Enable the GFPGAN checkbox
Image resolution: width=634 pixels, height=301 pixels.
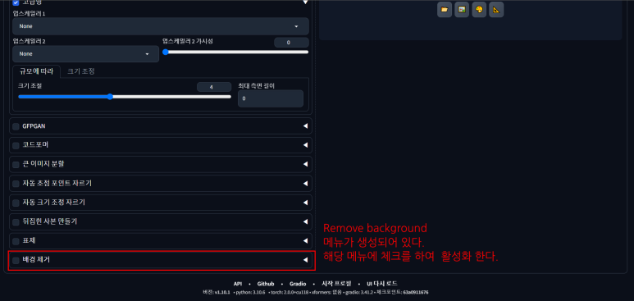coord(16,126)
